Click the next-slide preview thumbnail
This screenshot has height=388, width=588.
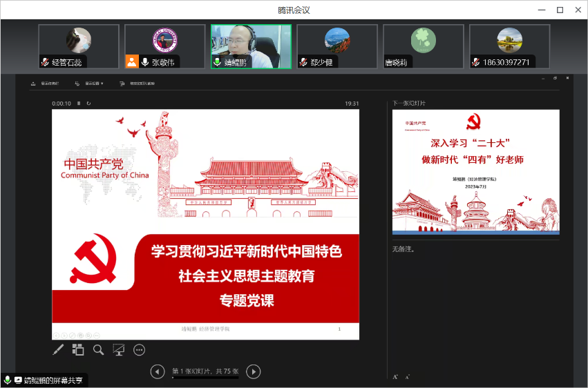click(476, 173)
